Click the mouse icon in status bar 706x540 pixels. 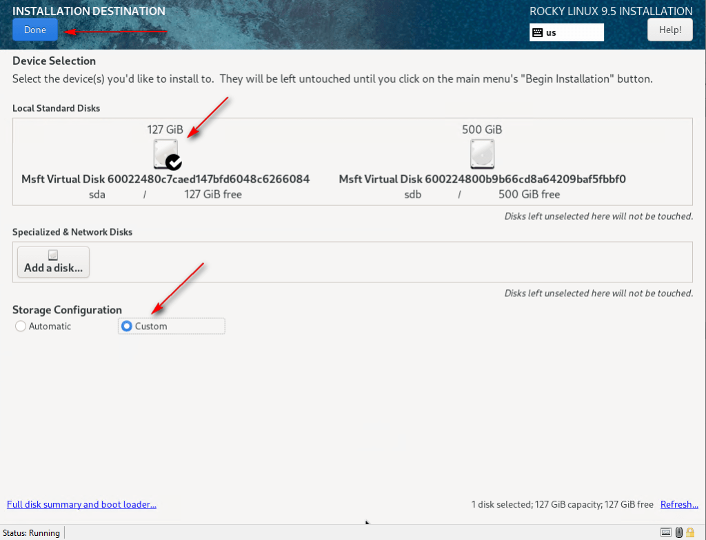(678, 532)
